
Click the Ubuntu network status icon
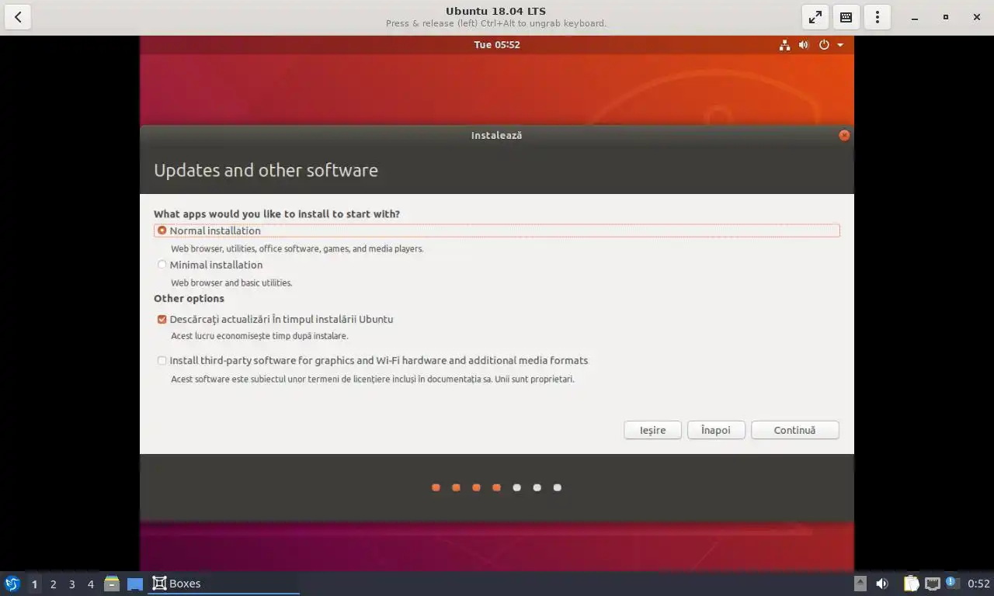click(784, 45)
